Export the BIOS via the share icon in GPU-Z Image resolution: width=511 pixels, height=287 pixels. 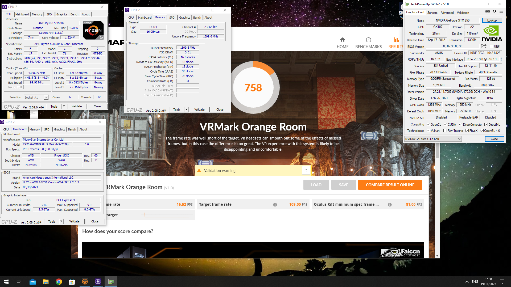coord(484,46)
